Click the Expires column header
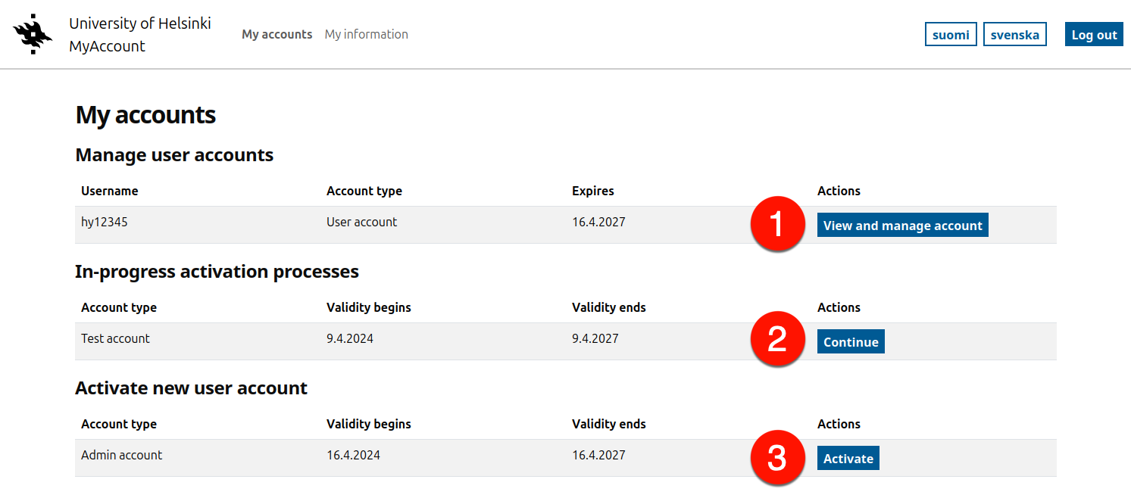 pyautogui.click(x=592, y=191)
